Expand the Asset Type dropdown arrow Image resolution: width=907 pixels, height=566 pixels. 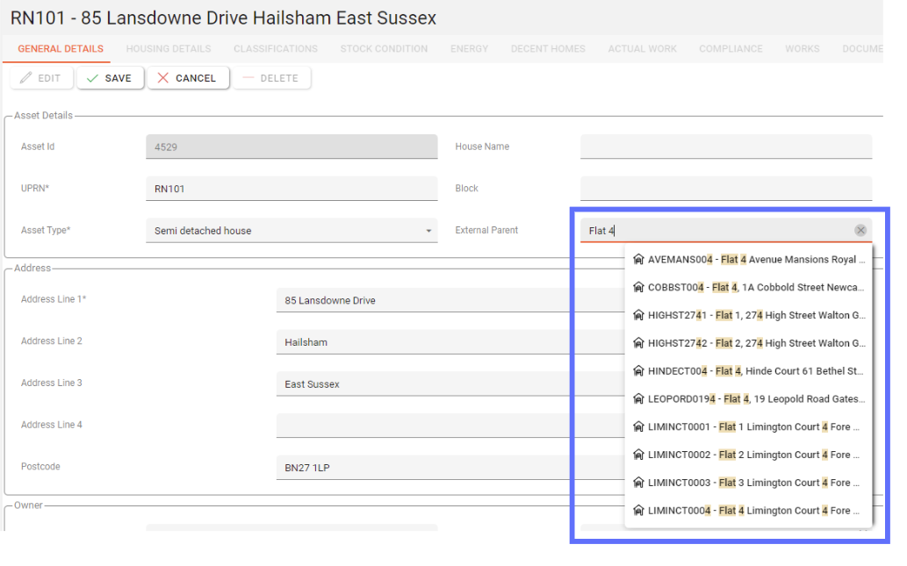428,231
